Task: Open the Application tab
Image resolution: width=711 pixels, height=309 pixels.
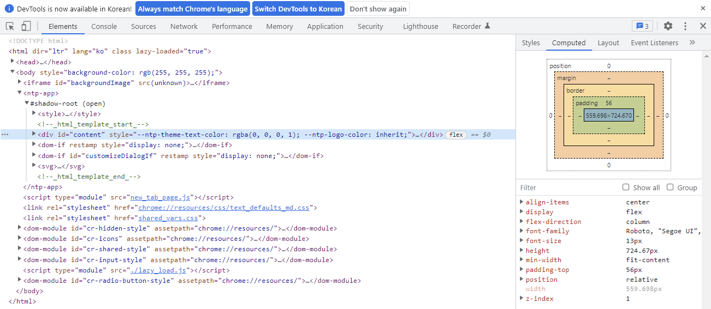Action: 325,26
